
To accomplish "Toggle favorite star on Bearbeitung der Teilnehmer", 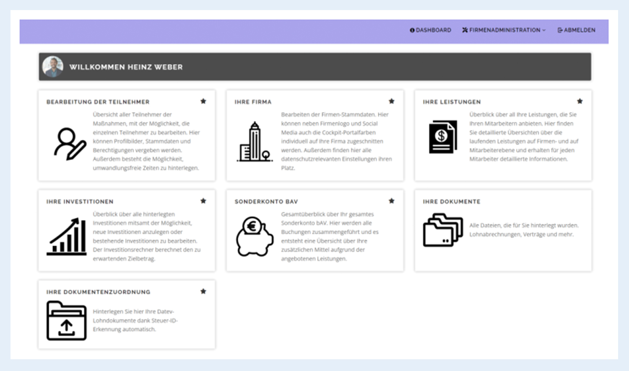I will [x=203, y=101].
